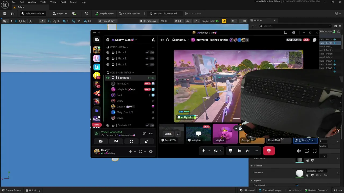The image size is (344, 193).
Task: Open Content Drawer
Action: [x=12, y=190]
